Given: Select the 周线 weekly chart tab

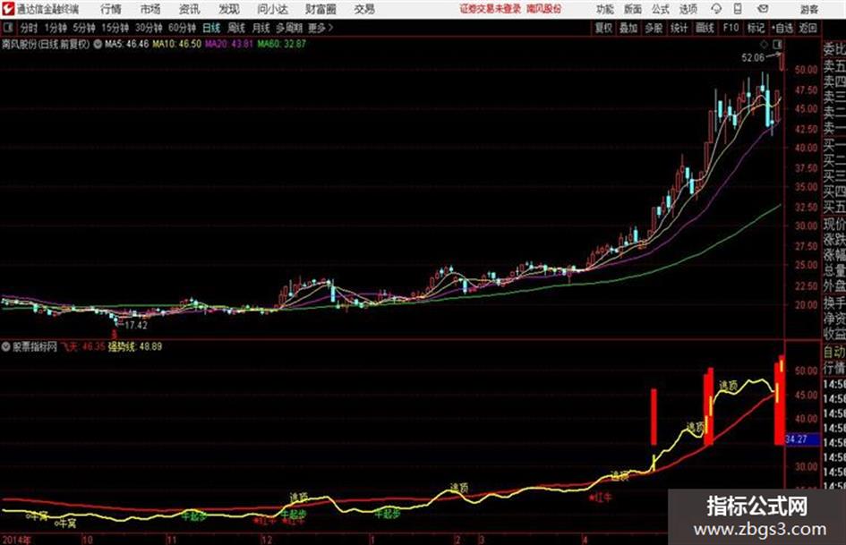Looking at the screenshot, I should pyautogui.click(x=236, y=28).
